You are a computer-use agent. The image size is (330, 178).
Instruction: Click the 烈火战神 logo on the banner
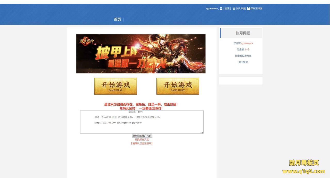click(x=87, y=41)
